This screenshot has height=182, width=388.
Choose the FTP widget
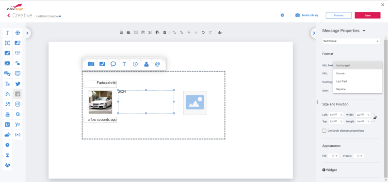point(17,53)
